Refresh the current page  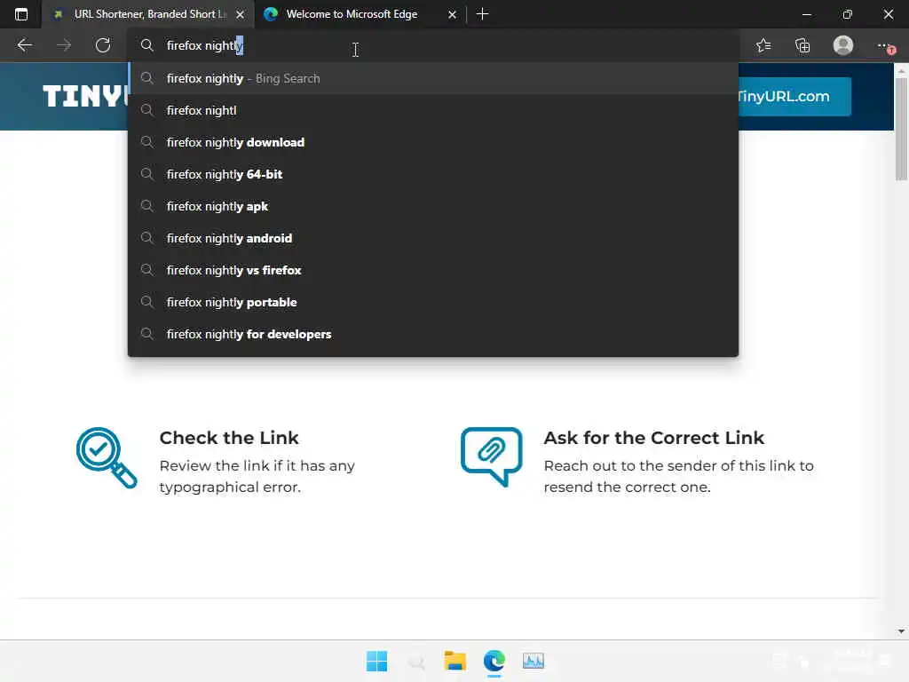pos(103,45)
